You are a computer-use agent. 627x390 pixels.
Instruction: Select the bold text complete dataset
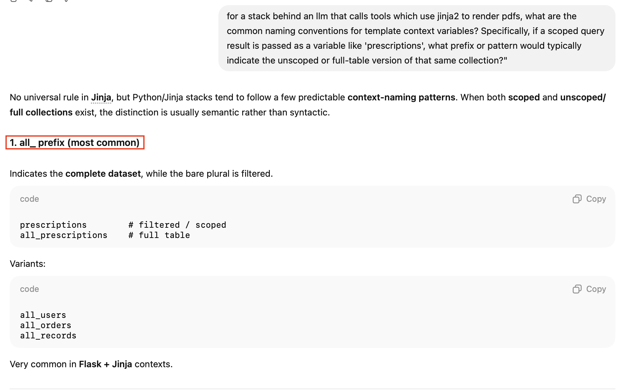pyautogui.click(x=102, y=174)
